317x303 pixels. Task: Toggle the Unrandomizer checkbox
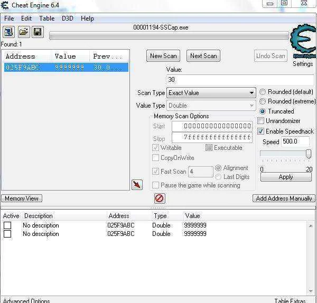[261, 121]
